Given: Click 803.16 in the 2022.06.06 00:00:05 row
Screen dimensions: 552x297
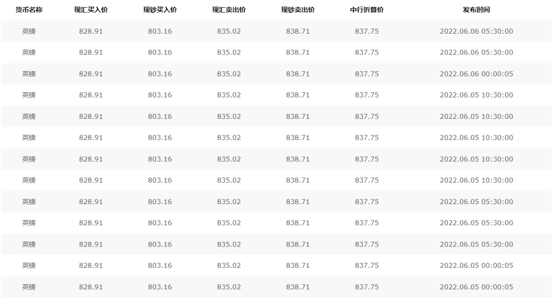Looking at the screenshot, I should [160, 74].
